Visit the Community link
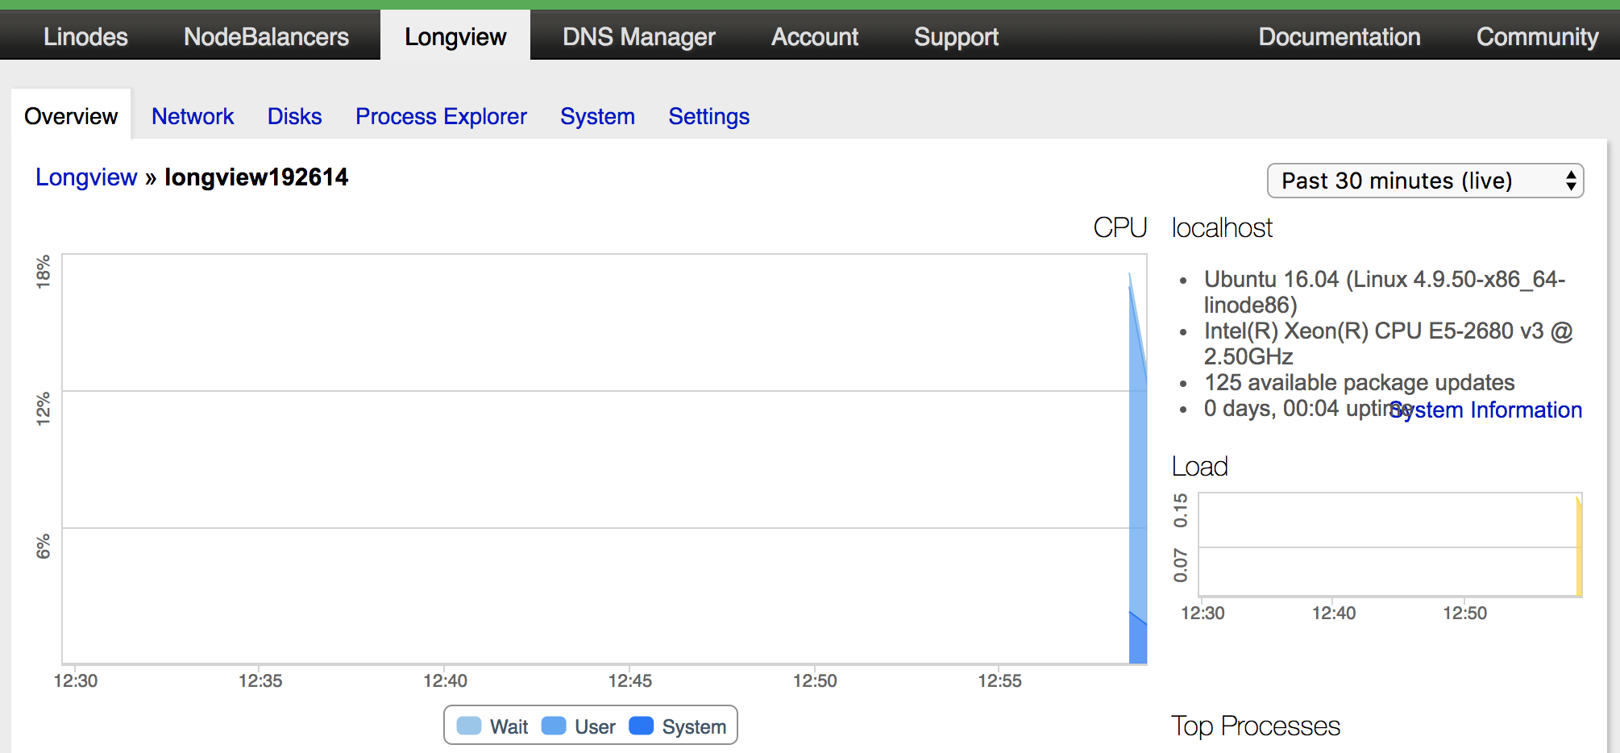 pyautogui.click(x=1536, y=36)
